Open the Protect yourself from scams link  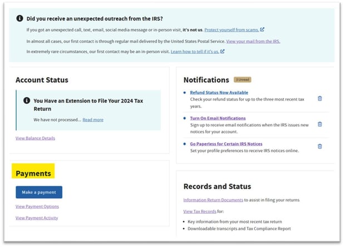231,30
